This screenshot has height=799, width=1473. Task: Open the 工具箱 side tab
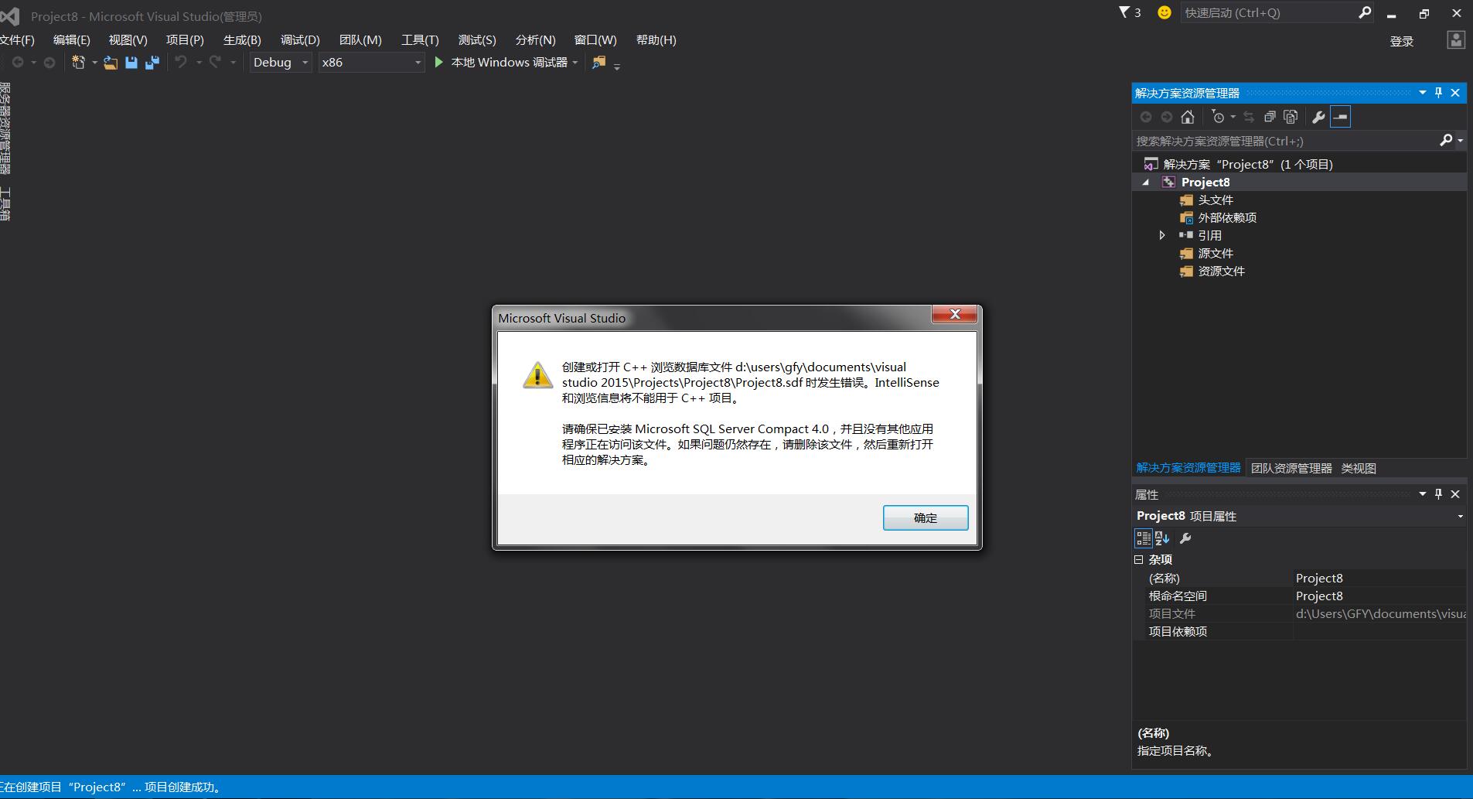click(x=5, y=204)
